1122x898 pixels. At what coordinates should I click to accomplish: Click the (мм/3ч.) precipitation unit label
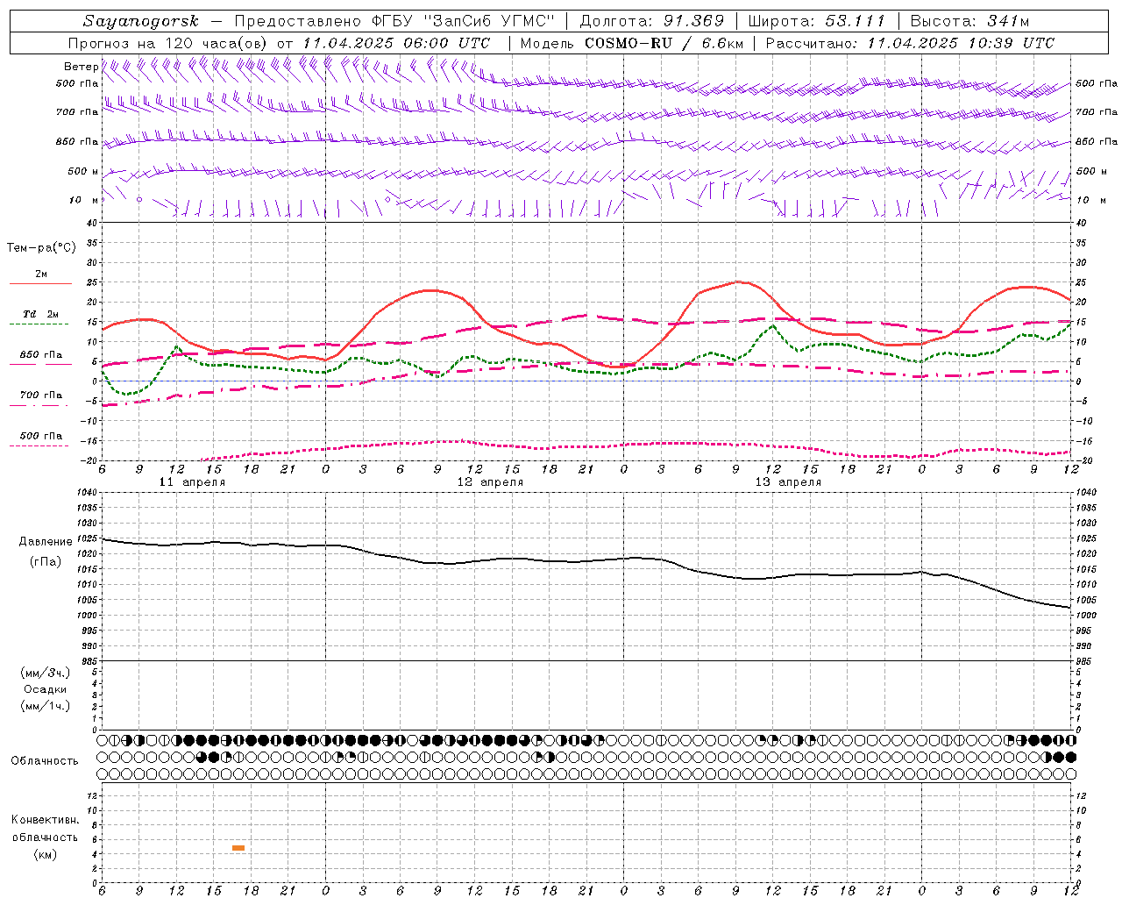[x=45, y=673]
